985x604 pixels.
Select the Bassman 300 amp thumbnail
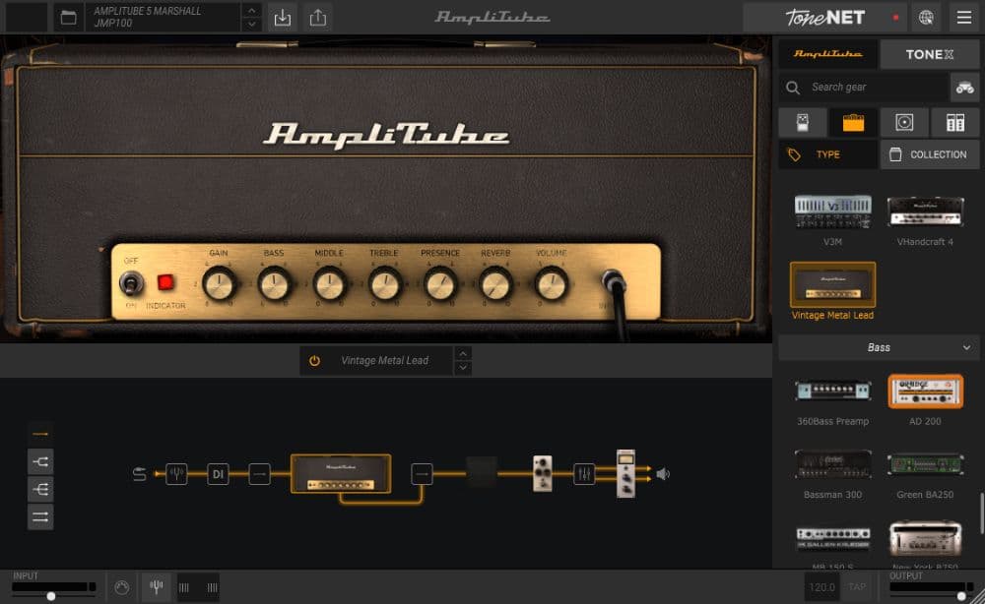click(x=833, y=464)
